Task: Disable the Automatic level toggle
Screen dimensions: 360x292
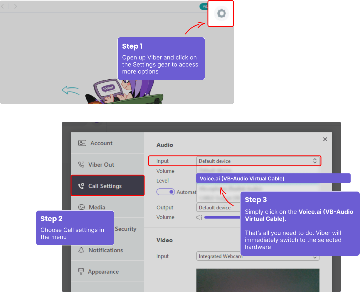Action: pos(166,192)
